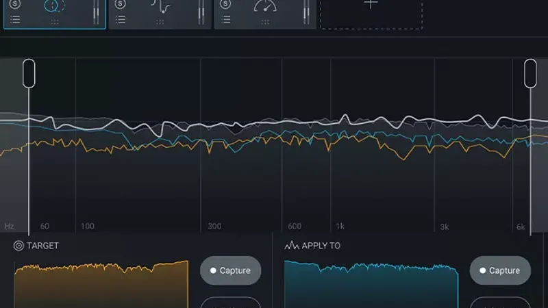Toggle solo on the first module
548x308 pixels.
click(15, 4)
